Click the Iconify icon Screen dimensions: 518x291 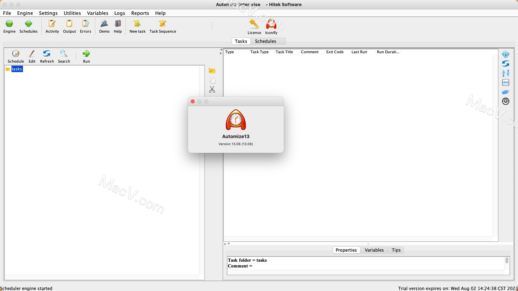coord(271,27)
